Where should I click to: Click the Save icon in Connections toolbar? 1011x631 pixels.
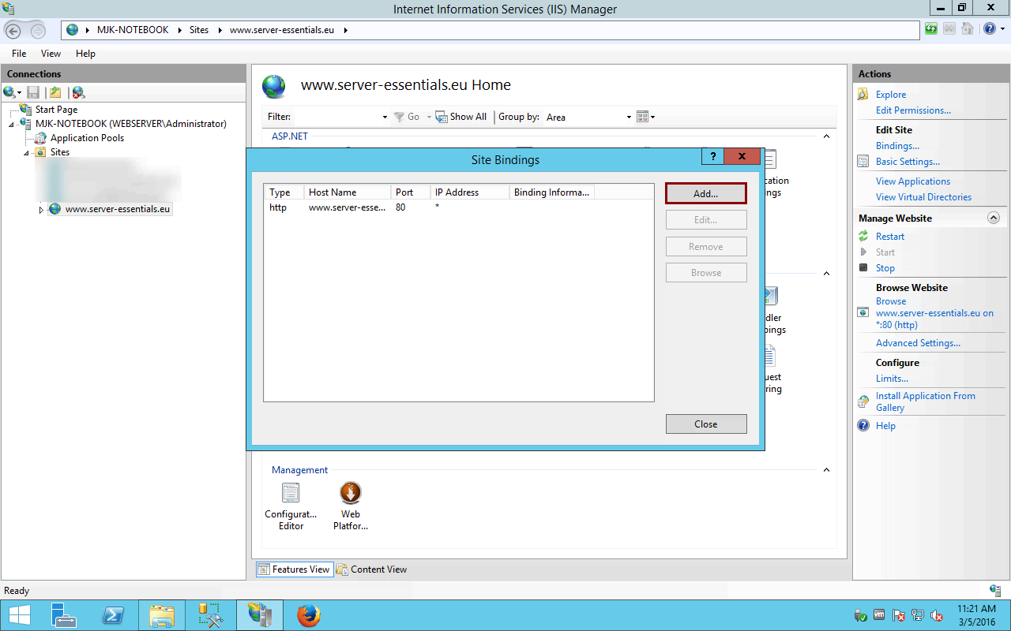click(x=33, y=92)
